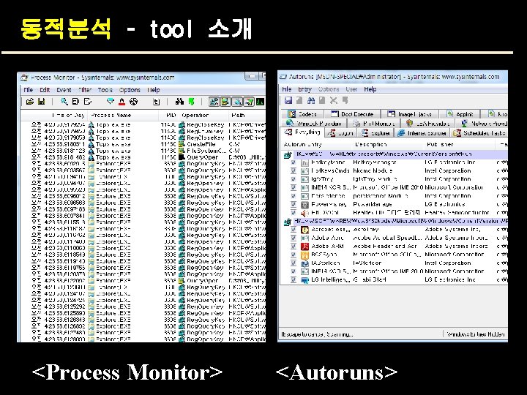Toggle Autoscroll icon in Process Monitor toolbar
Viewport: 527px width, 395px height.
76,102
